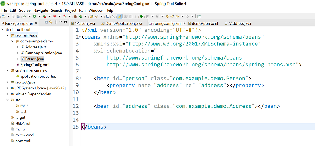Image resolution: width=315 pixels, height=146 pixels.
Task: Click the rightmost toolbar icon with green pin
Action: coord(199,16)
